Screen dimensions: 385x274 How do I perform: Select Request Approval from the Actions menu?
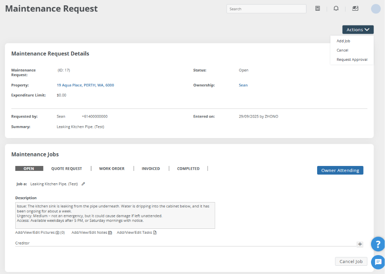(352, 60)
